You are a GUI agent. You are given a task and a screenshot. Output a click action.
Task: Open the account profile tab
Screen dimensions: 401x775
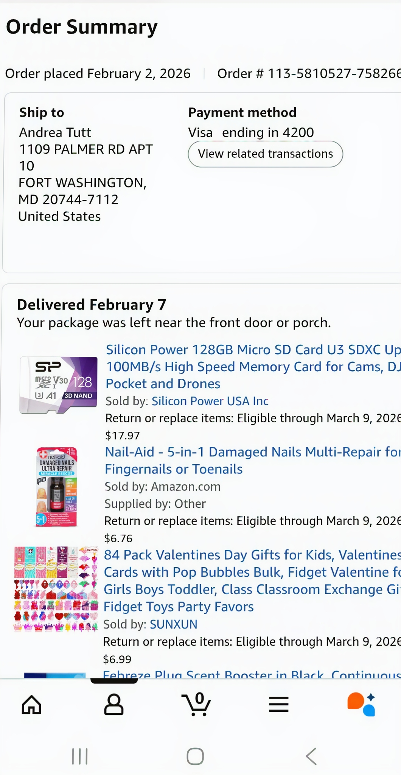(x=114, y=705)
